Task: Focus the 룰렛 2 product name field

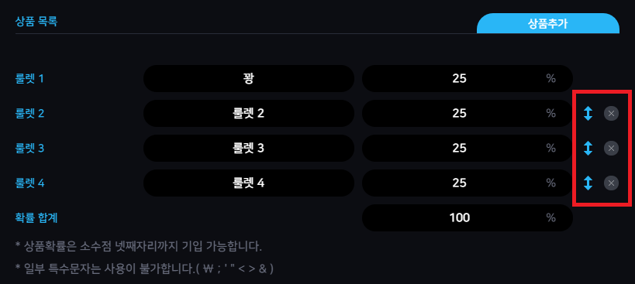Action: point(249,114)
